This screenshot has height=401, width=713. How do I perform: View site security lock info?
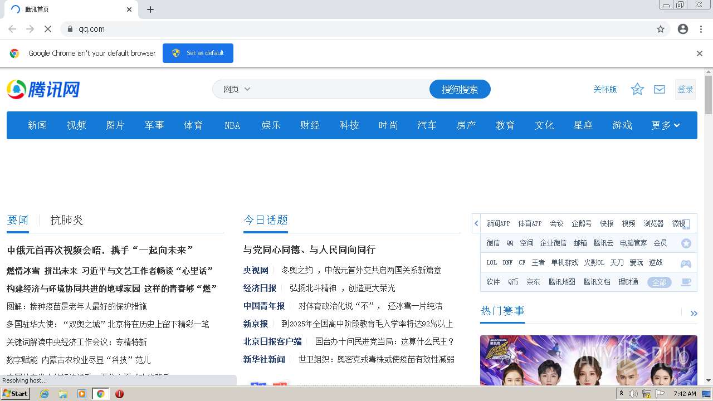[70, 29]
